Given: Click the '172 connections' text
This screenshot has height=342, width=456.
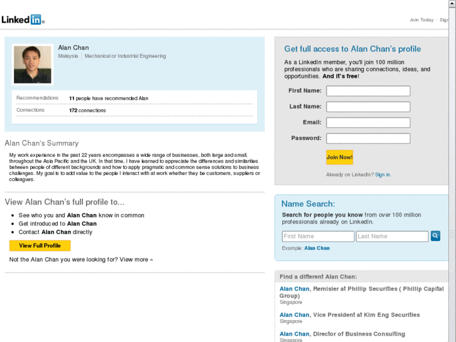Looking at the screenshot, I should (87, 110).
